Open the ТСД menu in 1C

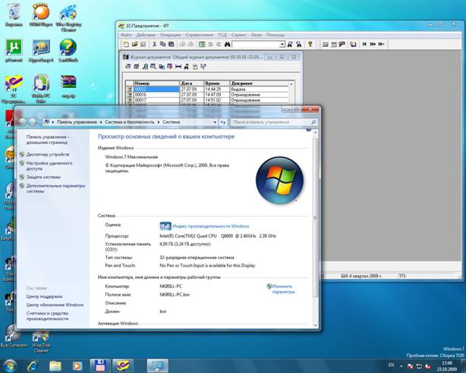[x=222, y=35]
